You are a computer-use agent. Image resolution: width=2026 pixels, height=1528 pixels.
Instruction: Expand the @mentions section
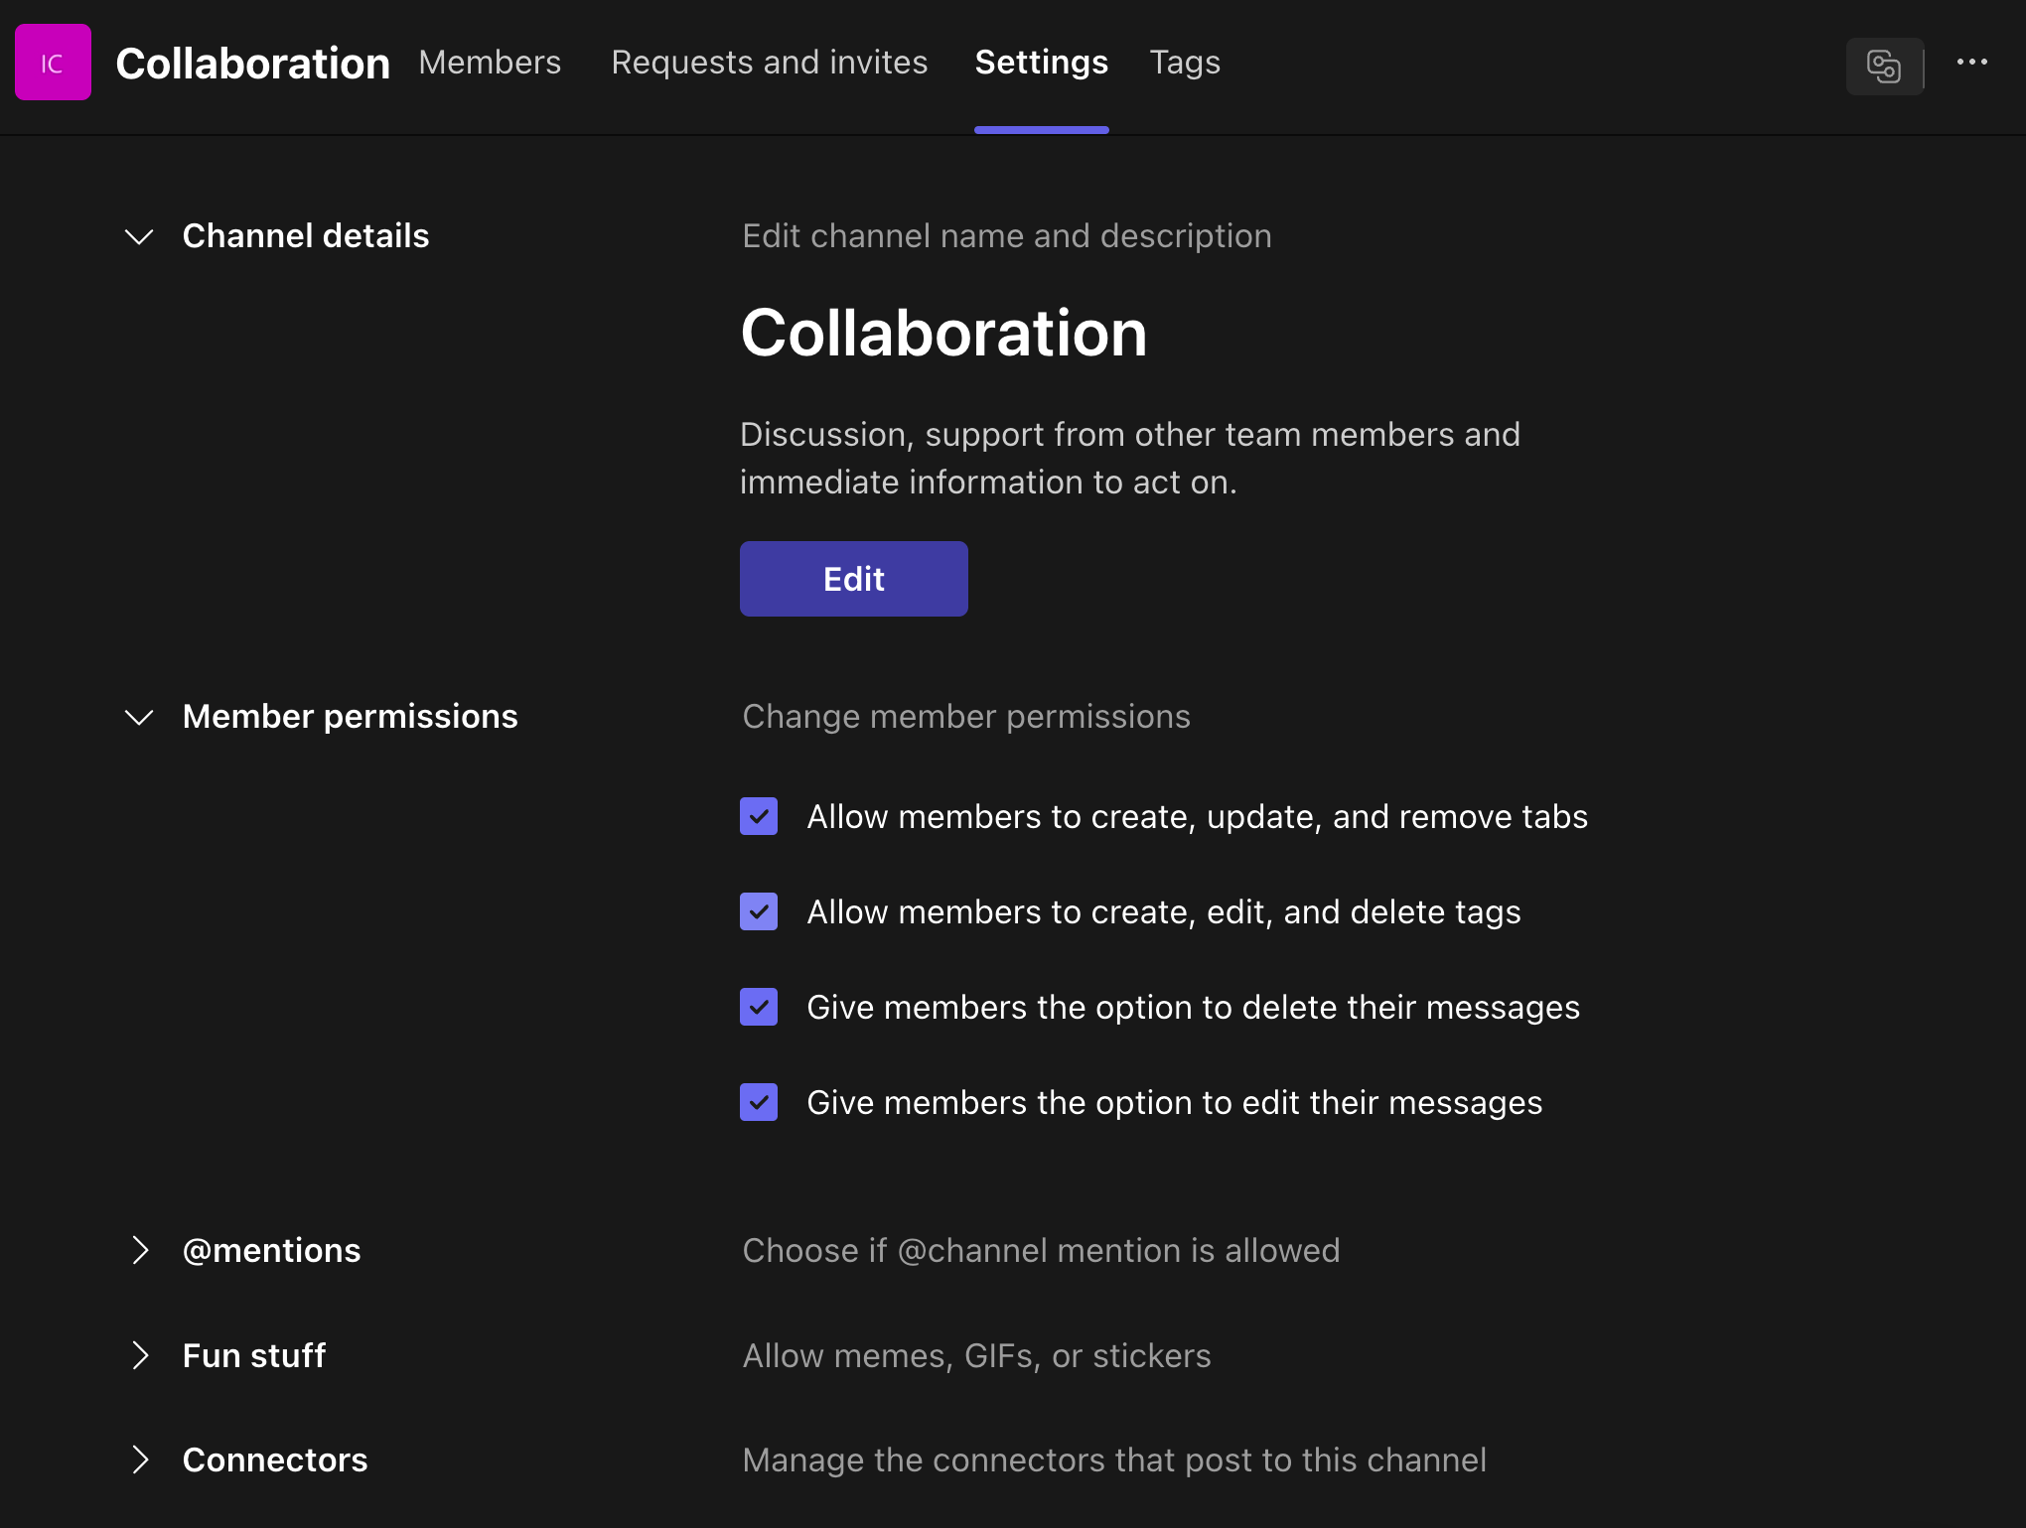coord(139,1251)
